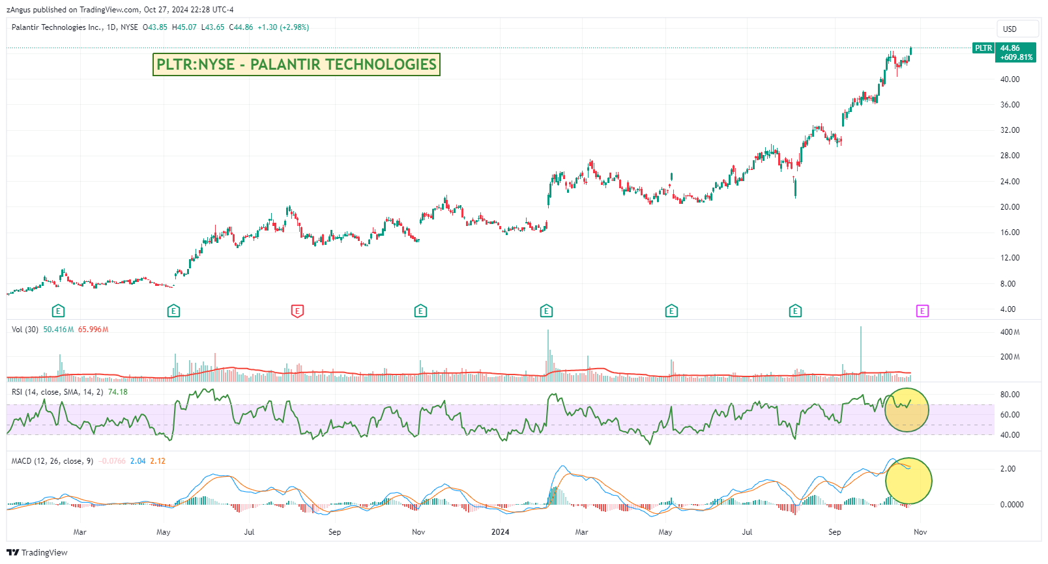Click the volume value 50.416M
The width and height of the screenshot is (1048, 564).
coord(59,330)
